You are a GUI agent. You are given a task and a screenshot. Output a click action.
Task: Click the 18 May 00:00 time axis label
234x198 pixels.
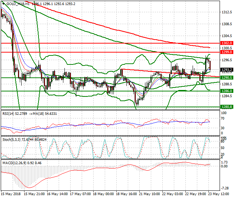tap(103, 194)
